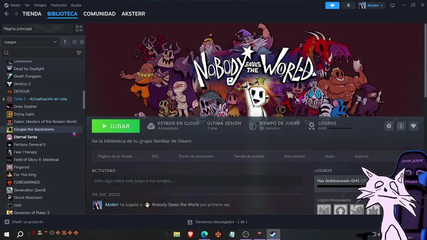The width and height of the screenshot is (427, 240).
Task: Open Tienda de puntos link
Action: tap(249, 156)
